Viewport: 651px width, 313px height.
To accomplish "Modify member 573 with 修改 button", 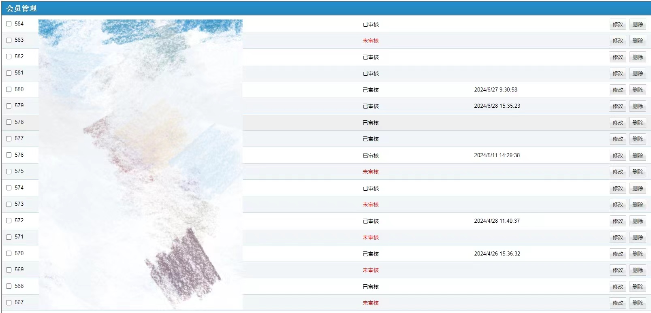I will (617, 204).
